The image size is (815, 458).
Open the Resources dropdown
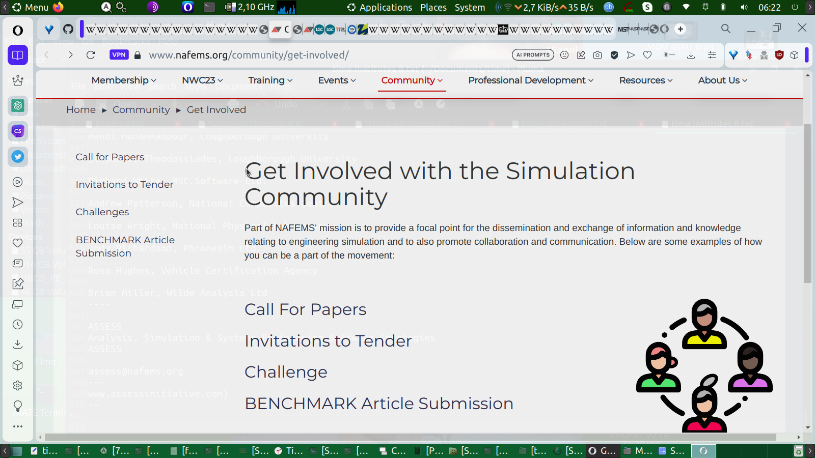[x=646, y=80]
